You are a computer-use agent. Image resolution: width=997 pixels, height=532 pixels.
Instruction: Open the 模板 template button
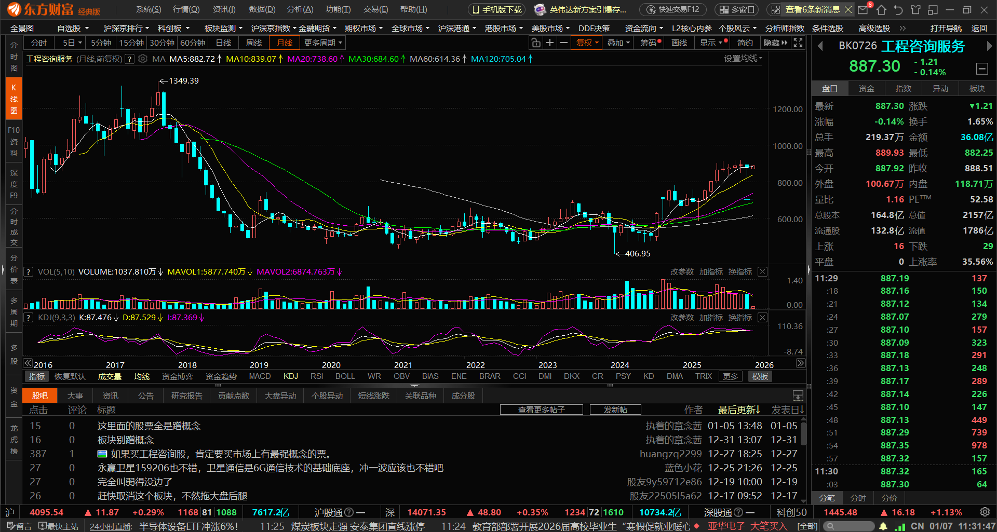(760, 376)
